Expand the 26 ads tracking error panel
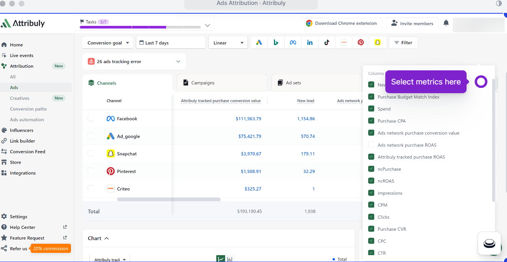 [x=134, y=61]
